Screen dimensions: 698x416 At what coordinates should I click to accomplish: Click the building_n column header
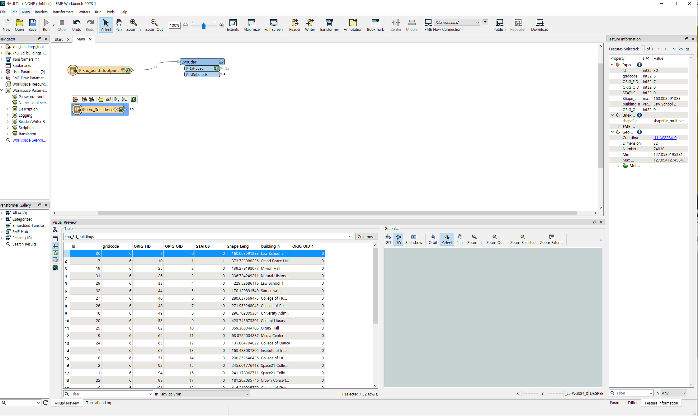(x=275, y=246)
